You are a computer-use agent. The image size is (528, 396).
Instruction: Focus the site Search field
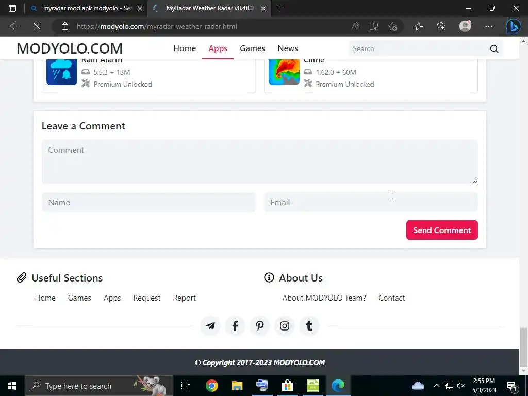[x=418, y=48]
